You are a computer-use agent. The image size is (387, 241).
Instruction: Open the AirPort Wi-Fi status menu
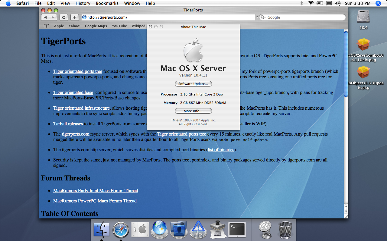pyautogui.click(x=311, y=3)
